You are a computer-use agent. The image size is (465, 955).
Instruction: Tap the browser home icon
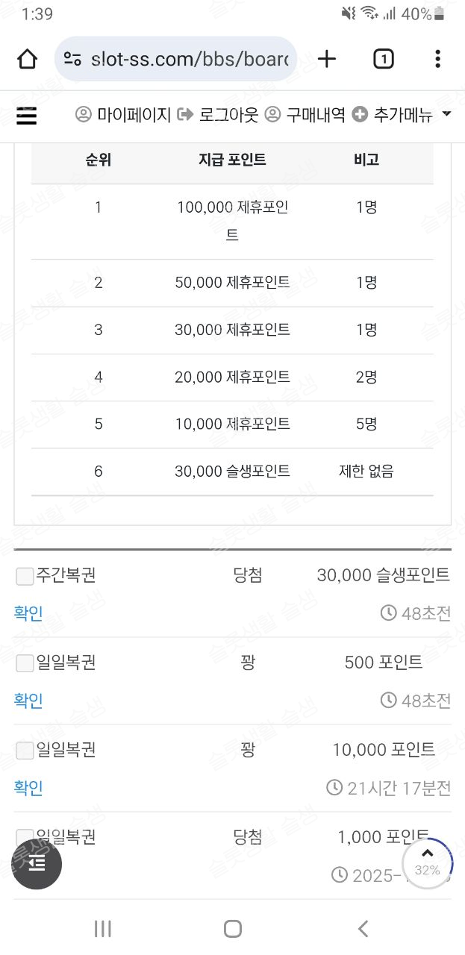[27, 59]
